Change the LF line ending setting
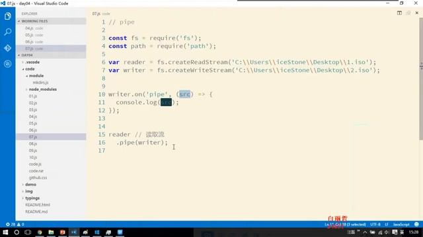 coord(387,224)
